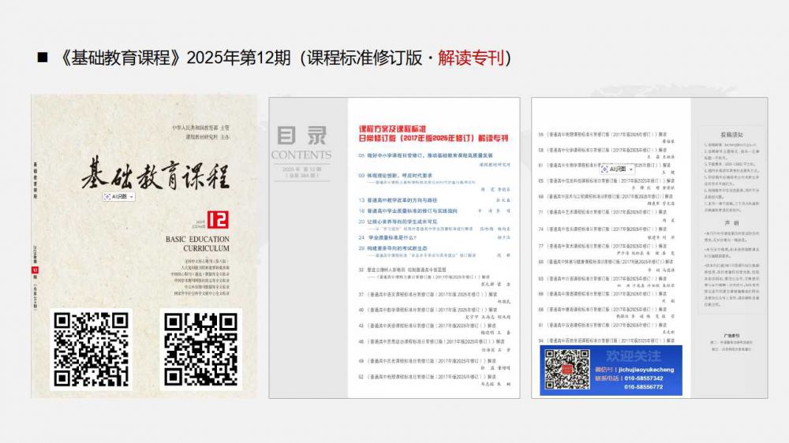Open the AI识图 dropdown arrow on the right page
The image size is (789, 443).
pyautogui.click(x=629, y=169)
